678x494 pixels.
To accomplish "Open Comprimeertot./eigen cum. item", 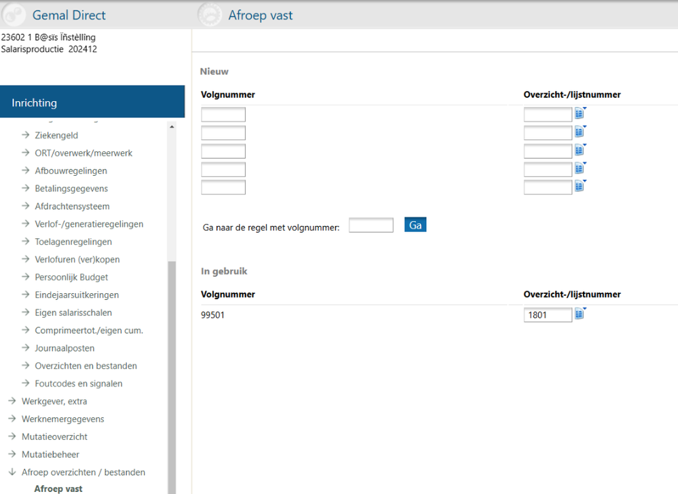I will point(89,330).
